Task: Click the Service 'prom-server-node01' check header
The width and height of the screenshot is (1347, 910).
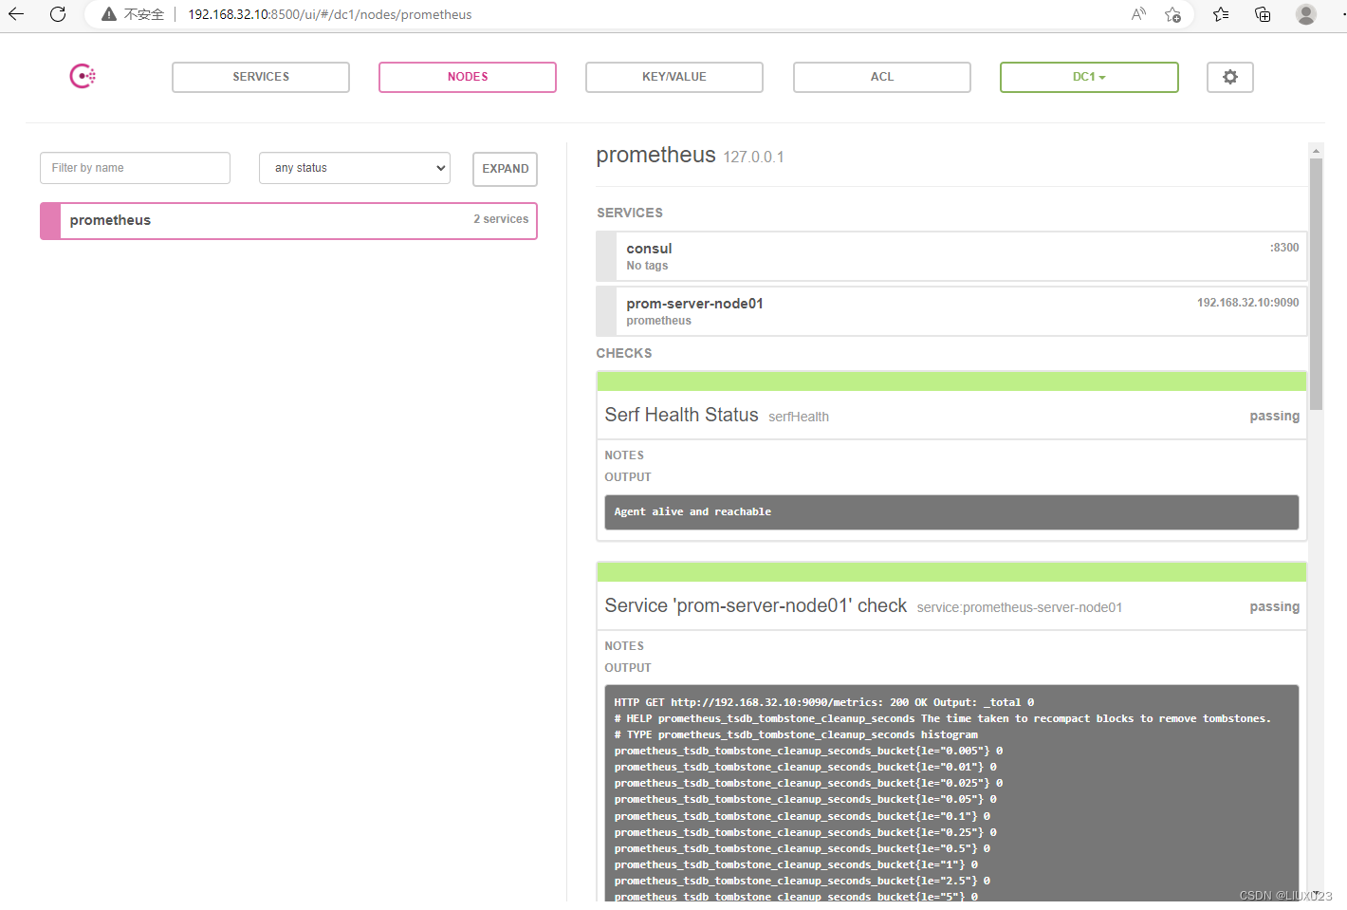Action: (x=951, y=605)
